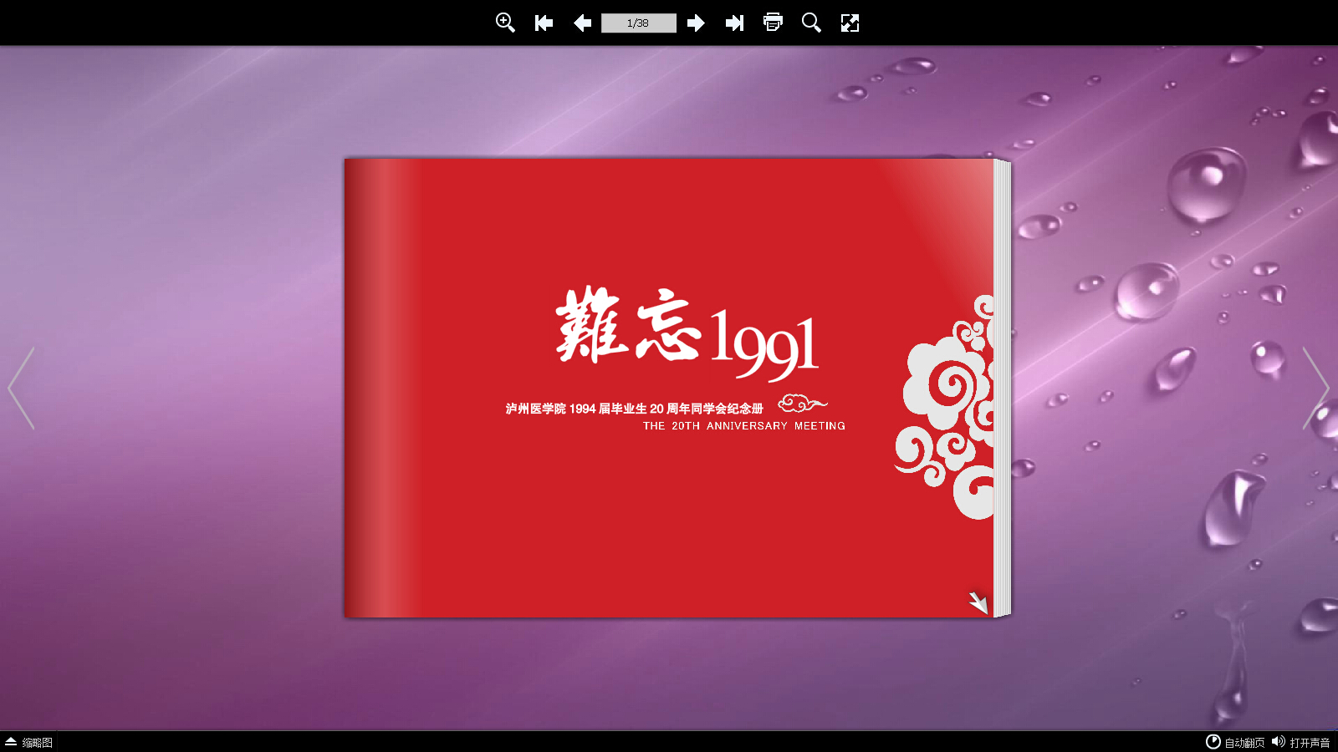Toggle 自动翻页 auto flip
Viewport: 1338px width, 752px height.
click(1235, 742)
